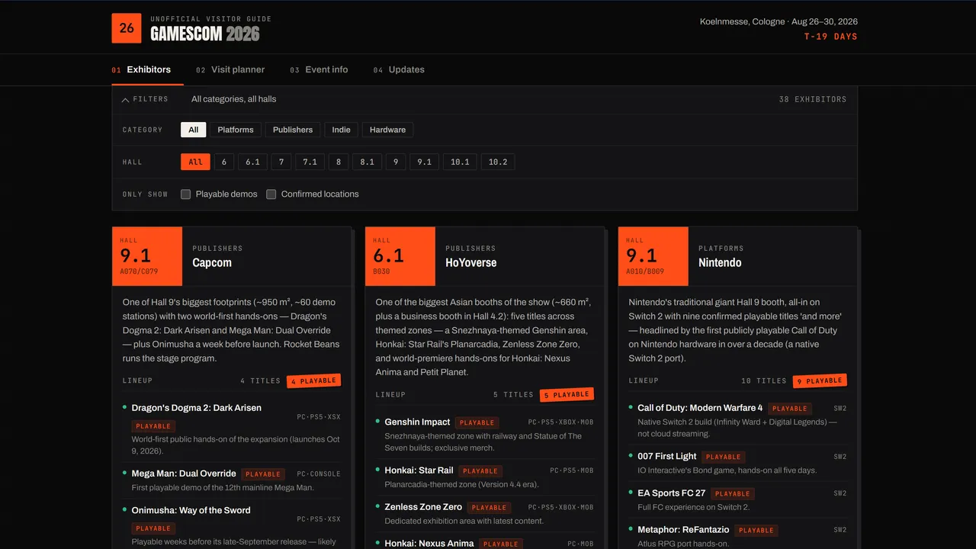Filter exhibitors by Hall 7

(281, 162)
